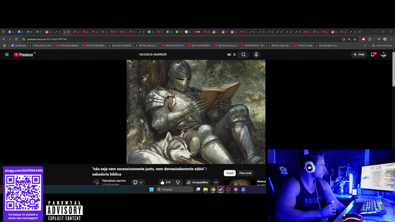Screen dimensions: 395x222
Task: Open the Yahusha's warrior channel avatar
Action: [x=97, y=182]
